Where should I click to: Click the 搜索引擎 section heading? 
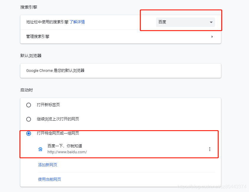(x=29, y=7)
